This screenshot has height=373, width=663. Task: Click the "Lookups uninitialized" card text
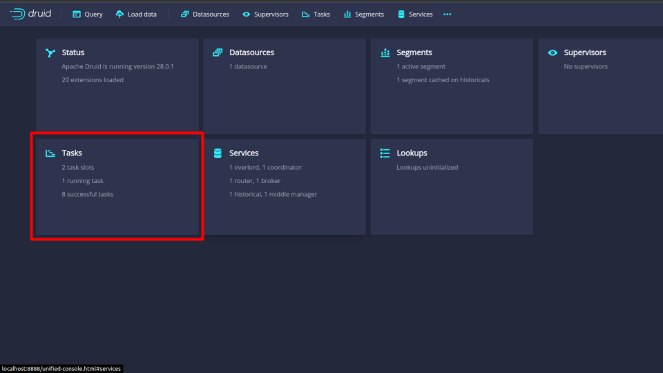(x=427, y=167)
